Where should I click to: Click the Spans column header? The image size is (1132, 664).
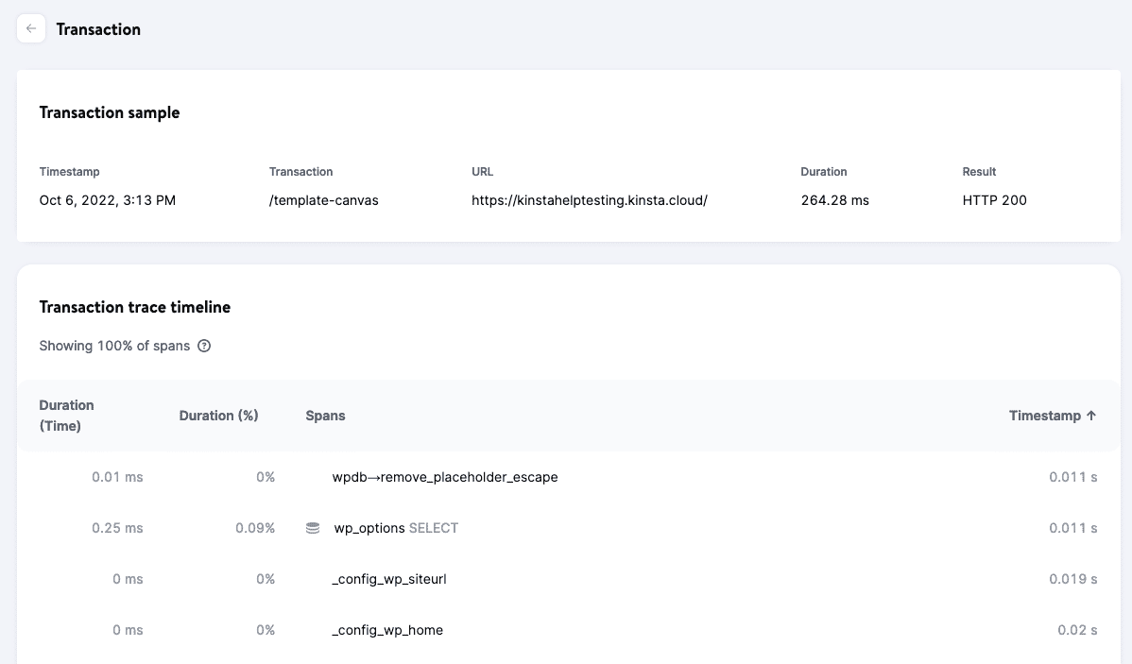pyautogui.click(x=325, y=416)
